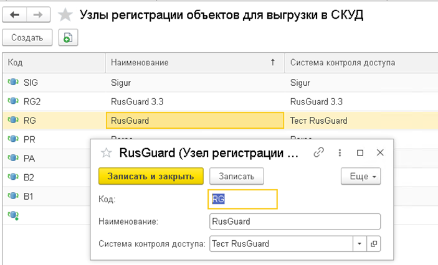Screen dimensions: 438x265
Task: Copy link to the RusGuard node dialog
Action: [319, 152]
